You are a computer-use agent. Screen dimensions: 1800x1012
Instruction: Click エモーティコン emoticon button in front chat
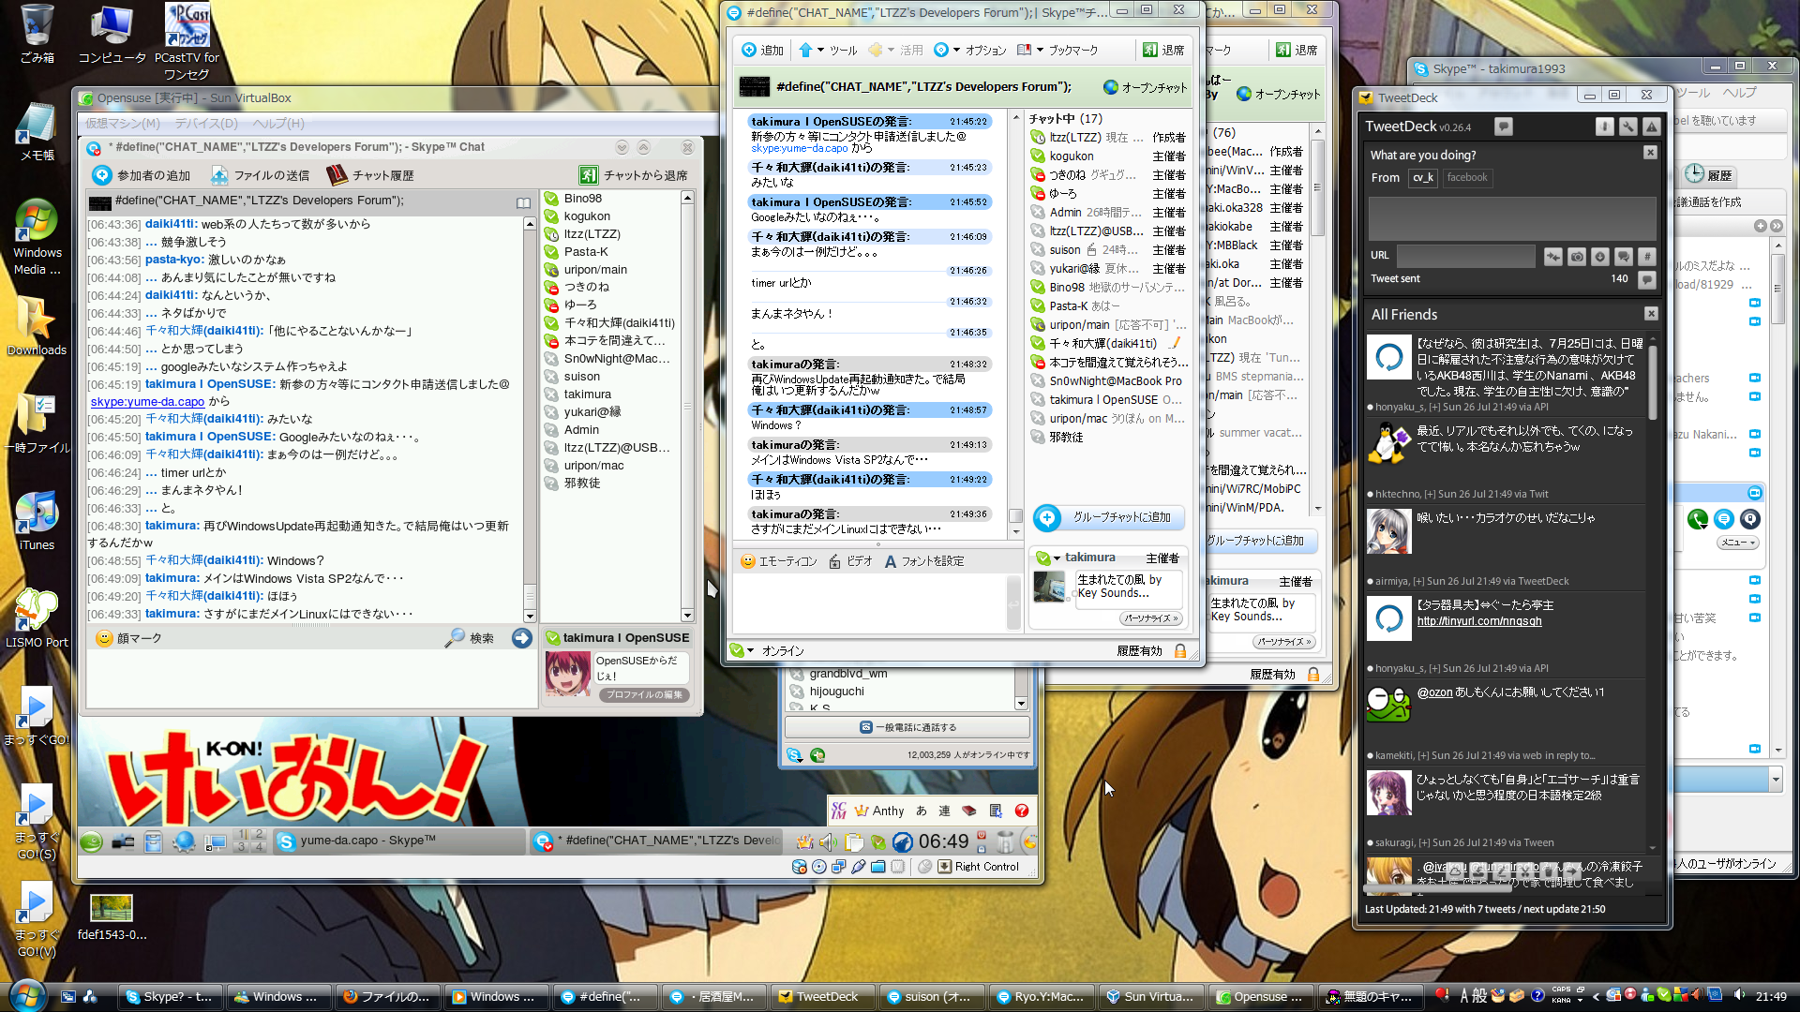coord(778,561)
